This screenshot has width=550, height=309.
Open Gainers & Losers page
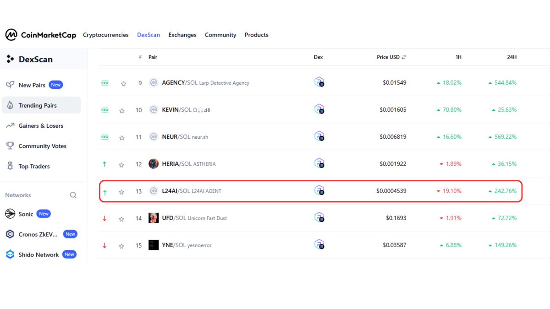point(41,125)
